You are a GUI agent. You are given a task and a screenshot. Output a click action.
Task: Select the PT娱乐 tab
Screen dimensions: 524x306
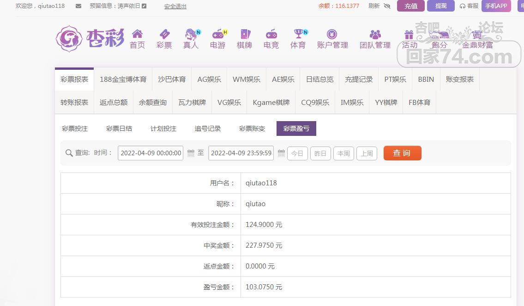pos(395,79)
